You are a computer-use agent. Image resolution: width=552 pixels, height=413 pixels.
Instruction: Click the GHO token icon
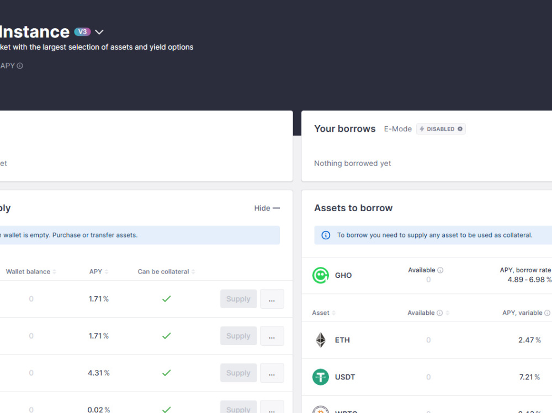[321, 275]
